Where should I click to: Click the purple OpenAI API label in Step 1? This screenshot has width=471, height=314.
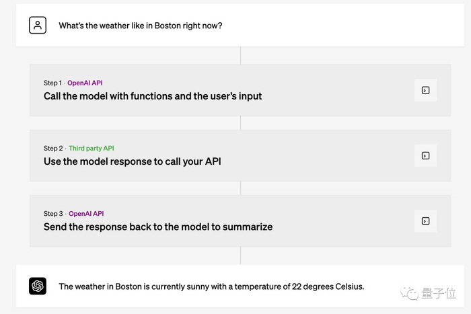(85, 83)
